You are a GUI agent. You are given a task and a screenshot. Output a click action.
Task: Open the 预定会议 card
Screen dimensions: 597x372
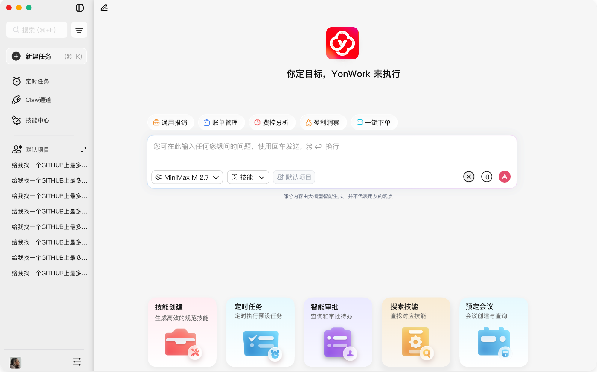click(x=494, y=332)
